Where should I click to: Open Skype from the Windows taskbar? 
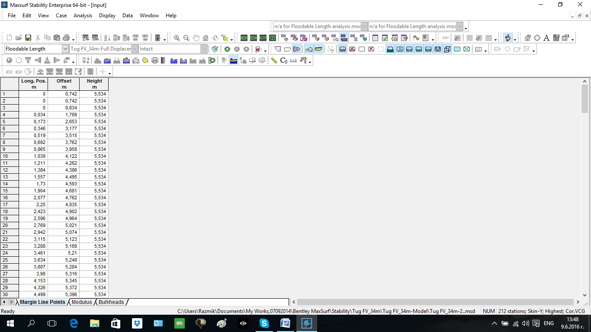264,323
